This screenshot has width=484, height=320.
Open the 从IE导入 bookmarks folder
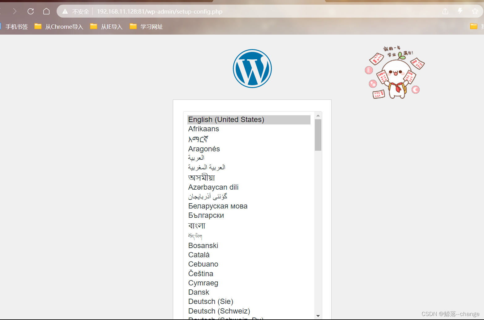click(106, 27)
